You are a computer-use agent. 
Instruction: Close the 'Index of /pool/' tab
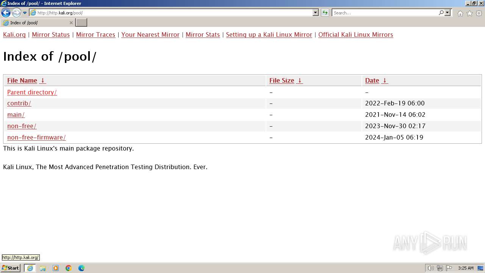(x=71, y=23)
